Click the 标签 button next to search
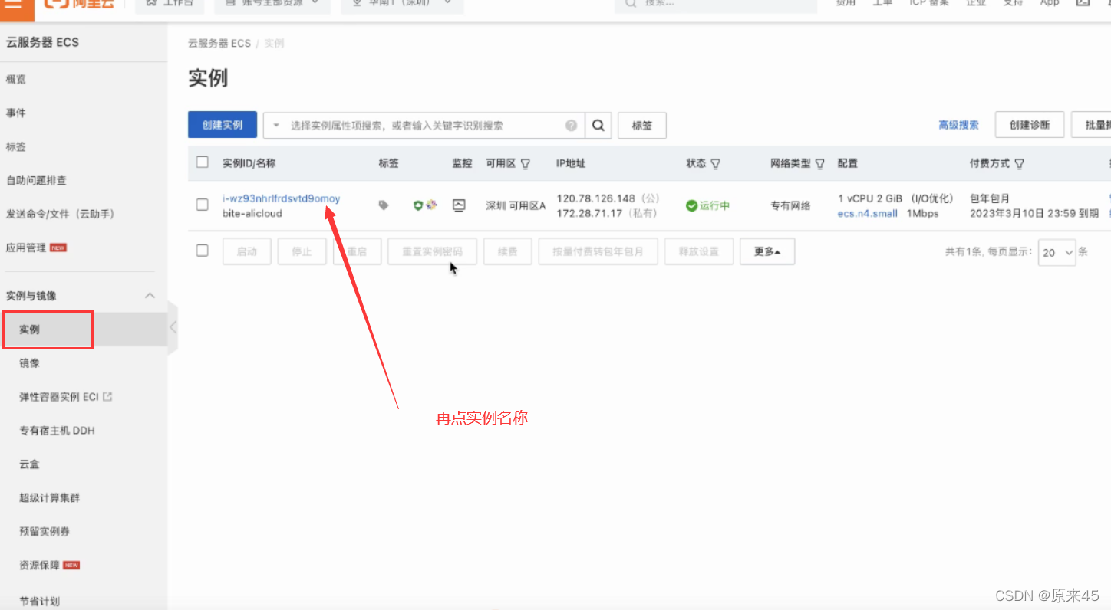The height and width of the screenshot is (610, 1111). point(642,126)
